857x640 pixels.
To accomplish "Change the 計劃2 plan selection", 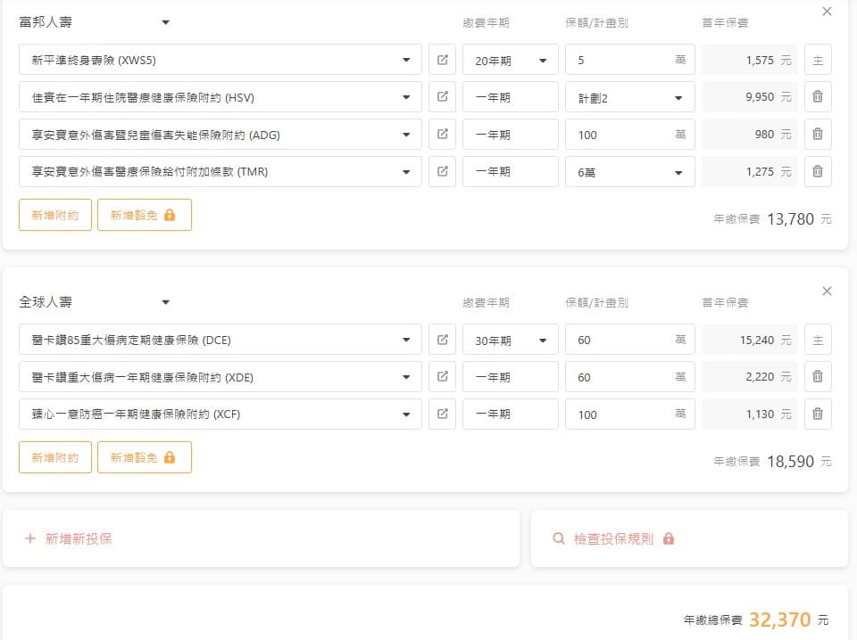I will click(x=629, y=97).
